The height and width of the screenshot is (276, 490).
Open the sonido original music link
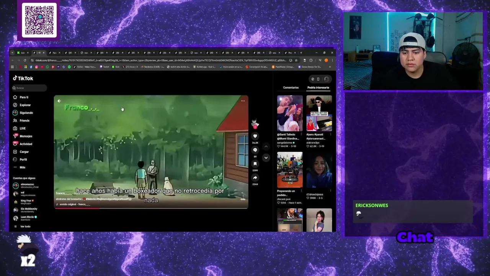point(73,204)
